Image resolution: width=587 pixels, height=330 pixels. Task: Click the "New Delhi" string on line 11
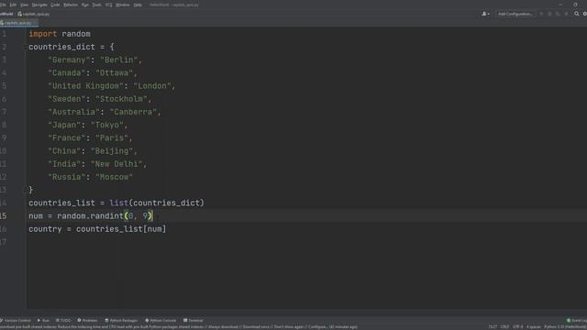[116, 164]
